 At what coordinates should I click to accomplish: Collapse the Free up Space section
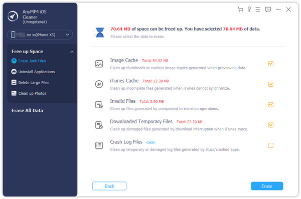click(72, 52)
